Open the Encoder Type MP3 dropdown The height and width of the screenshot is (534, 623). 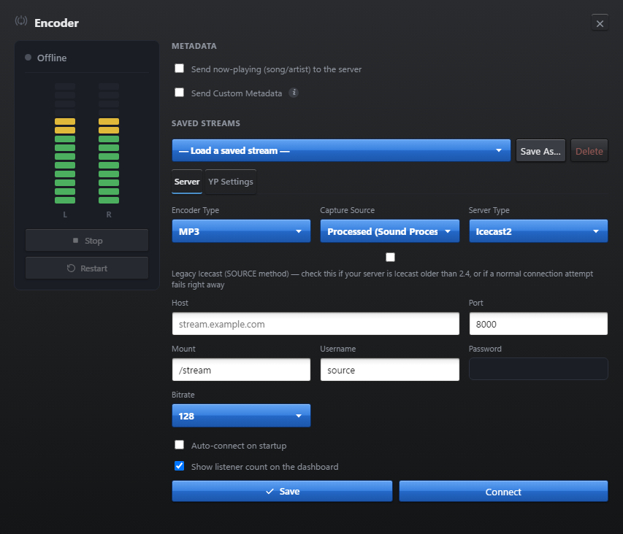coord(241,231)
